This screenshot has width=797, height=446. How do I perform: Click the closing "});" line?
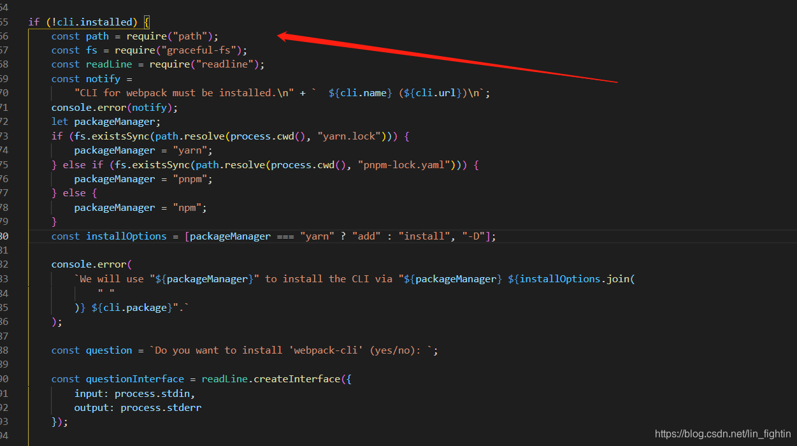click(60, 422)
